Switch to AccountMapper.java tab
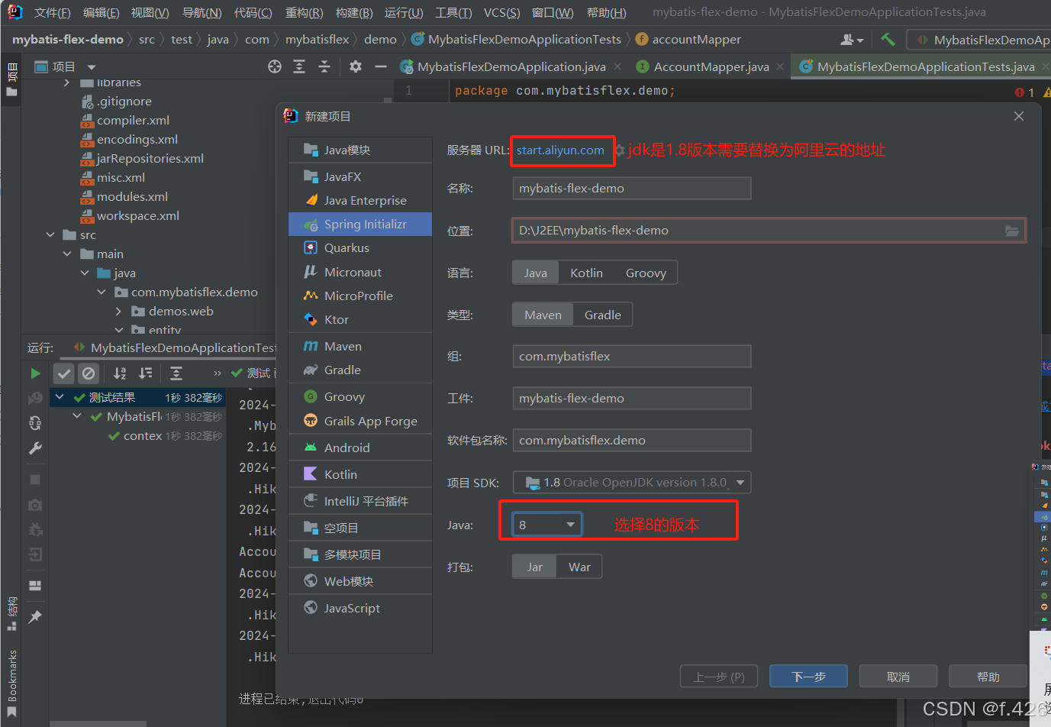 [711, 67]
